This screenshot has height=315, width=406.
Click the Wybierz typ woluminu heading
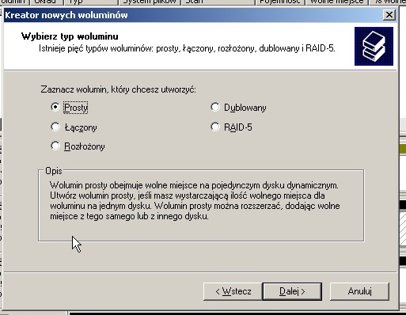click(70, 36)
